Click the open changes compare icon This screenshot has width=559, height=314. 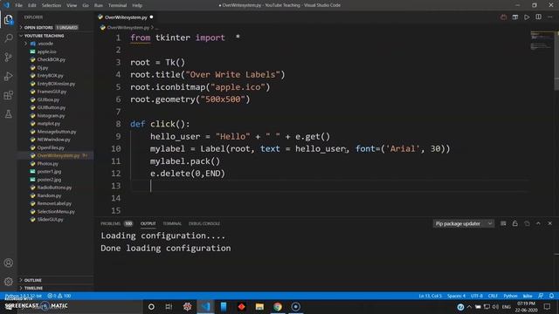[x=515, y=17]
